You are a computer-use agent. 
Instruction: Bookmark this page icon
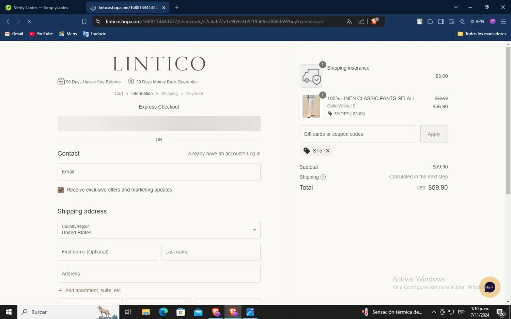pos(84,21)
